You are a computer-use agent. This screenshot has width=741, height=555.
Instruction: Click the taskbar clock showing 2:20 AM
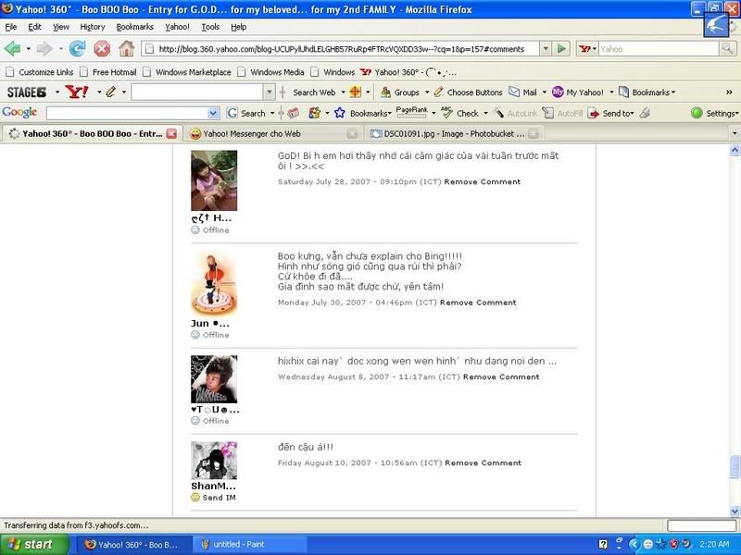tap(714, 544)
